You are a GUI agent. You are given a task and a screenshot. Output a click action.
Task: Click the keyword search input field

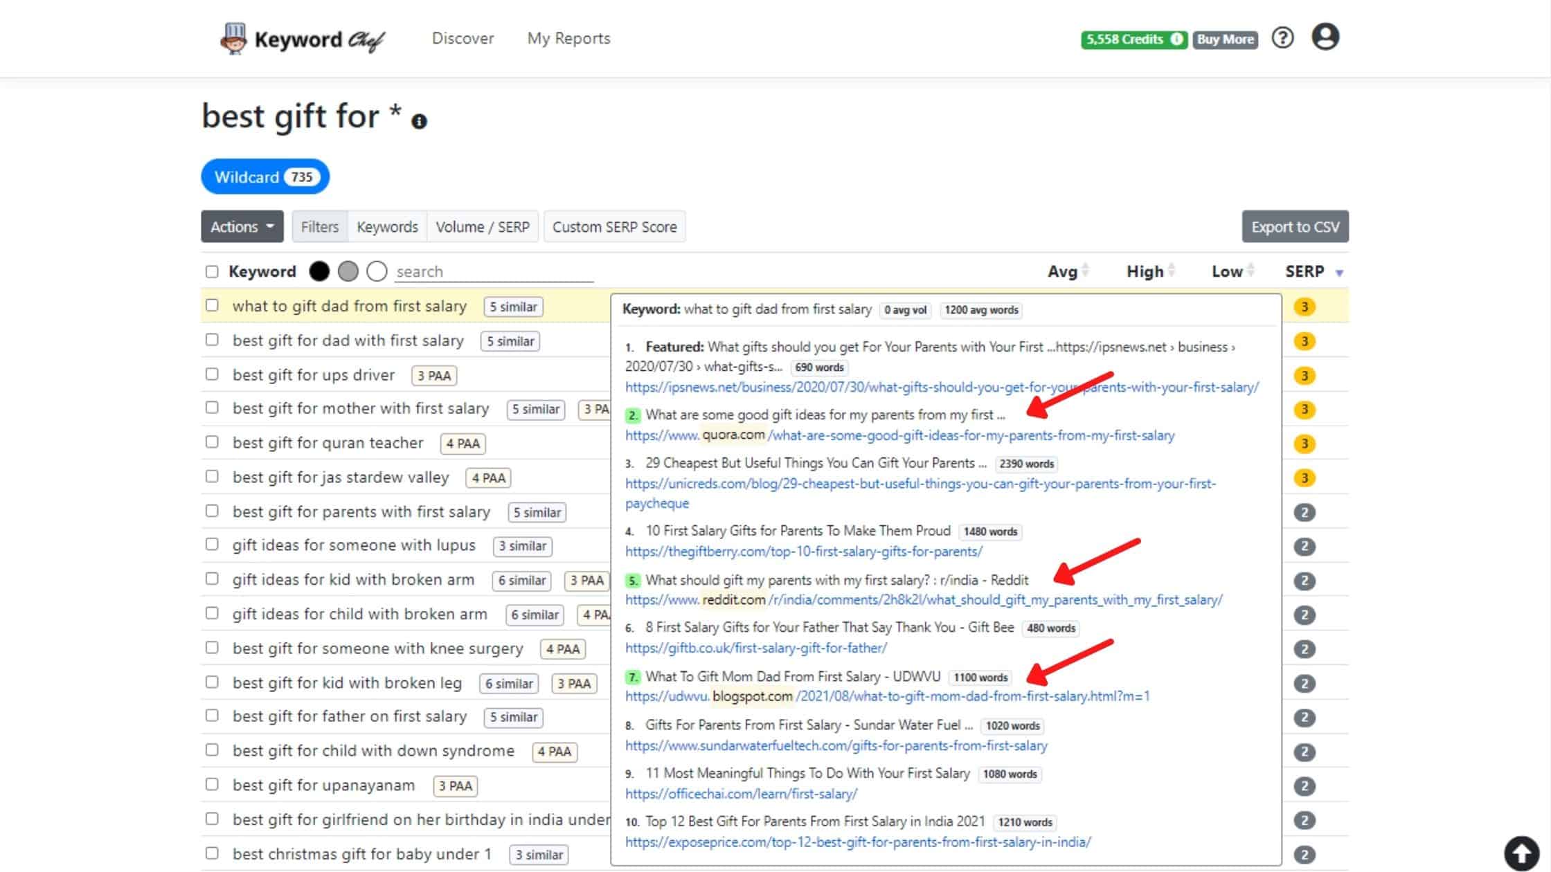click(x=494, y=271)
